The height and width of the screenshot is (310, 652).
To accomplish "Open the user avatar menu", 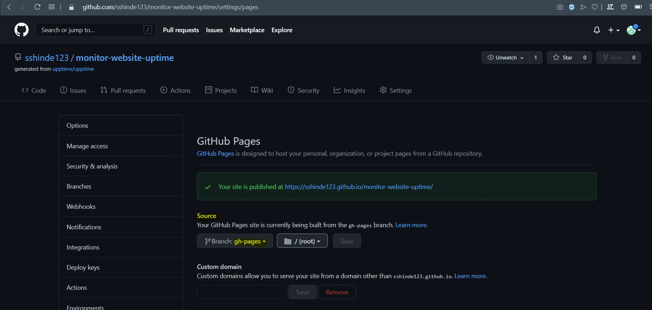I will (x=634, y=30).
